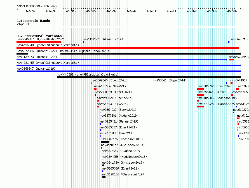Open the nsv5599624 (Ebert2021) label
This screenshot has width=249, height=188.
(x=115, y=98)
